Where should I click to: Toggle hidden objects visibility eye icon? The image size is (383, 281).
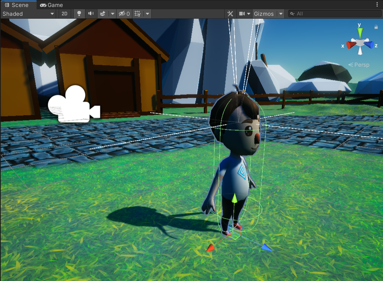coord(124,14)
